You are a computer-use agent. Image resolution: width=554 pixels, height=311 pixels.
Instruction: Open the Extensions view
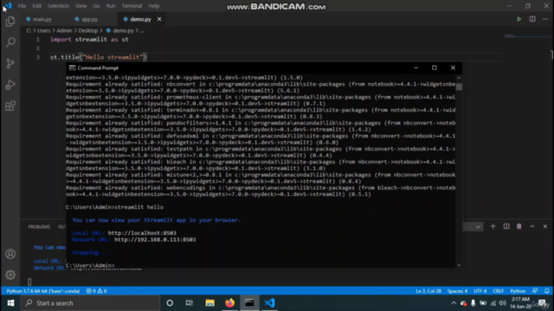pyautogui.click(x=10, y=105)
